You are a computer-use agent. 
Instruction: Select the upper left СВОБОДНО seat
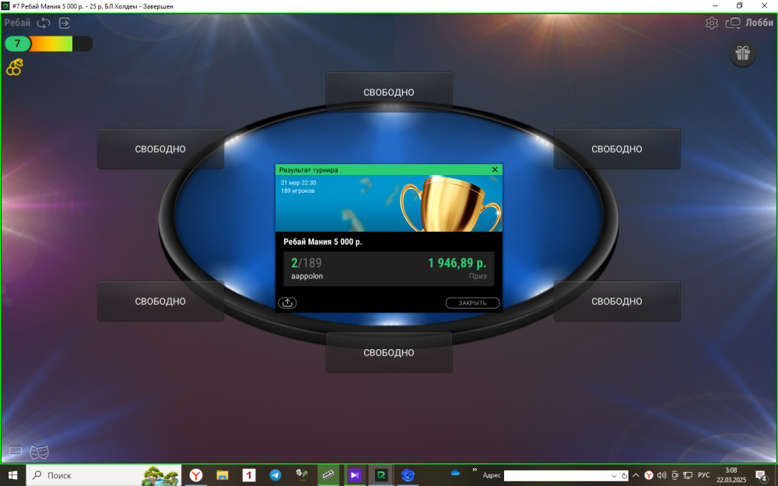(x=160, y=149)
